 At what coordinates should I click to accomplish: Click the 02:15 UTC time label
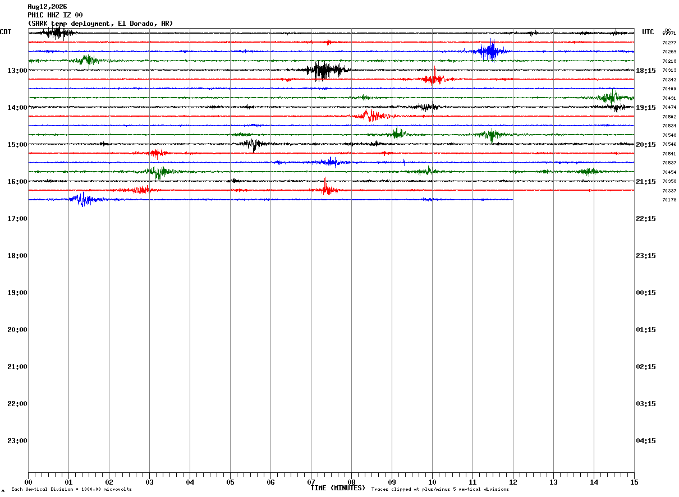[646, 367]
